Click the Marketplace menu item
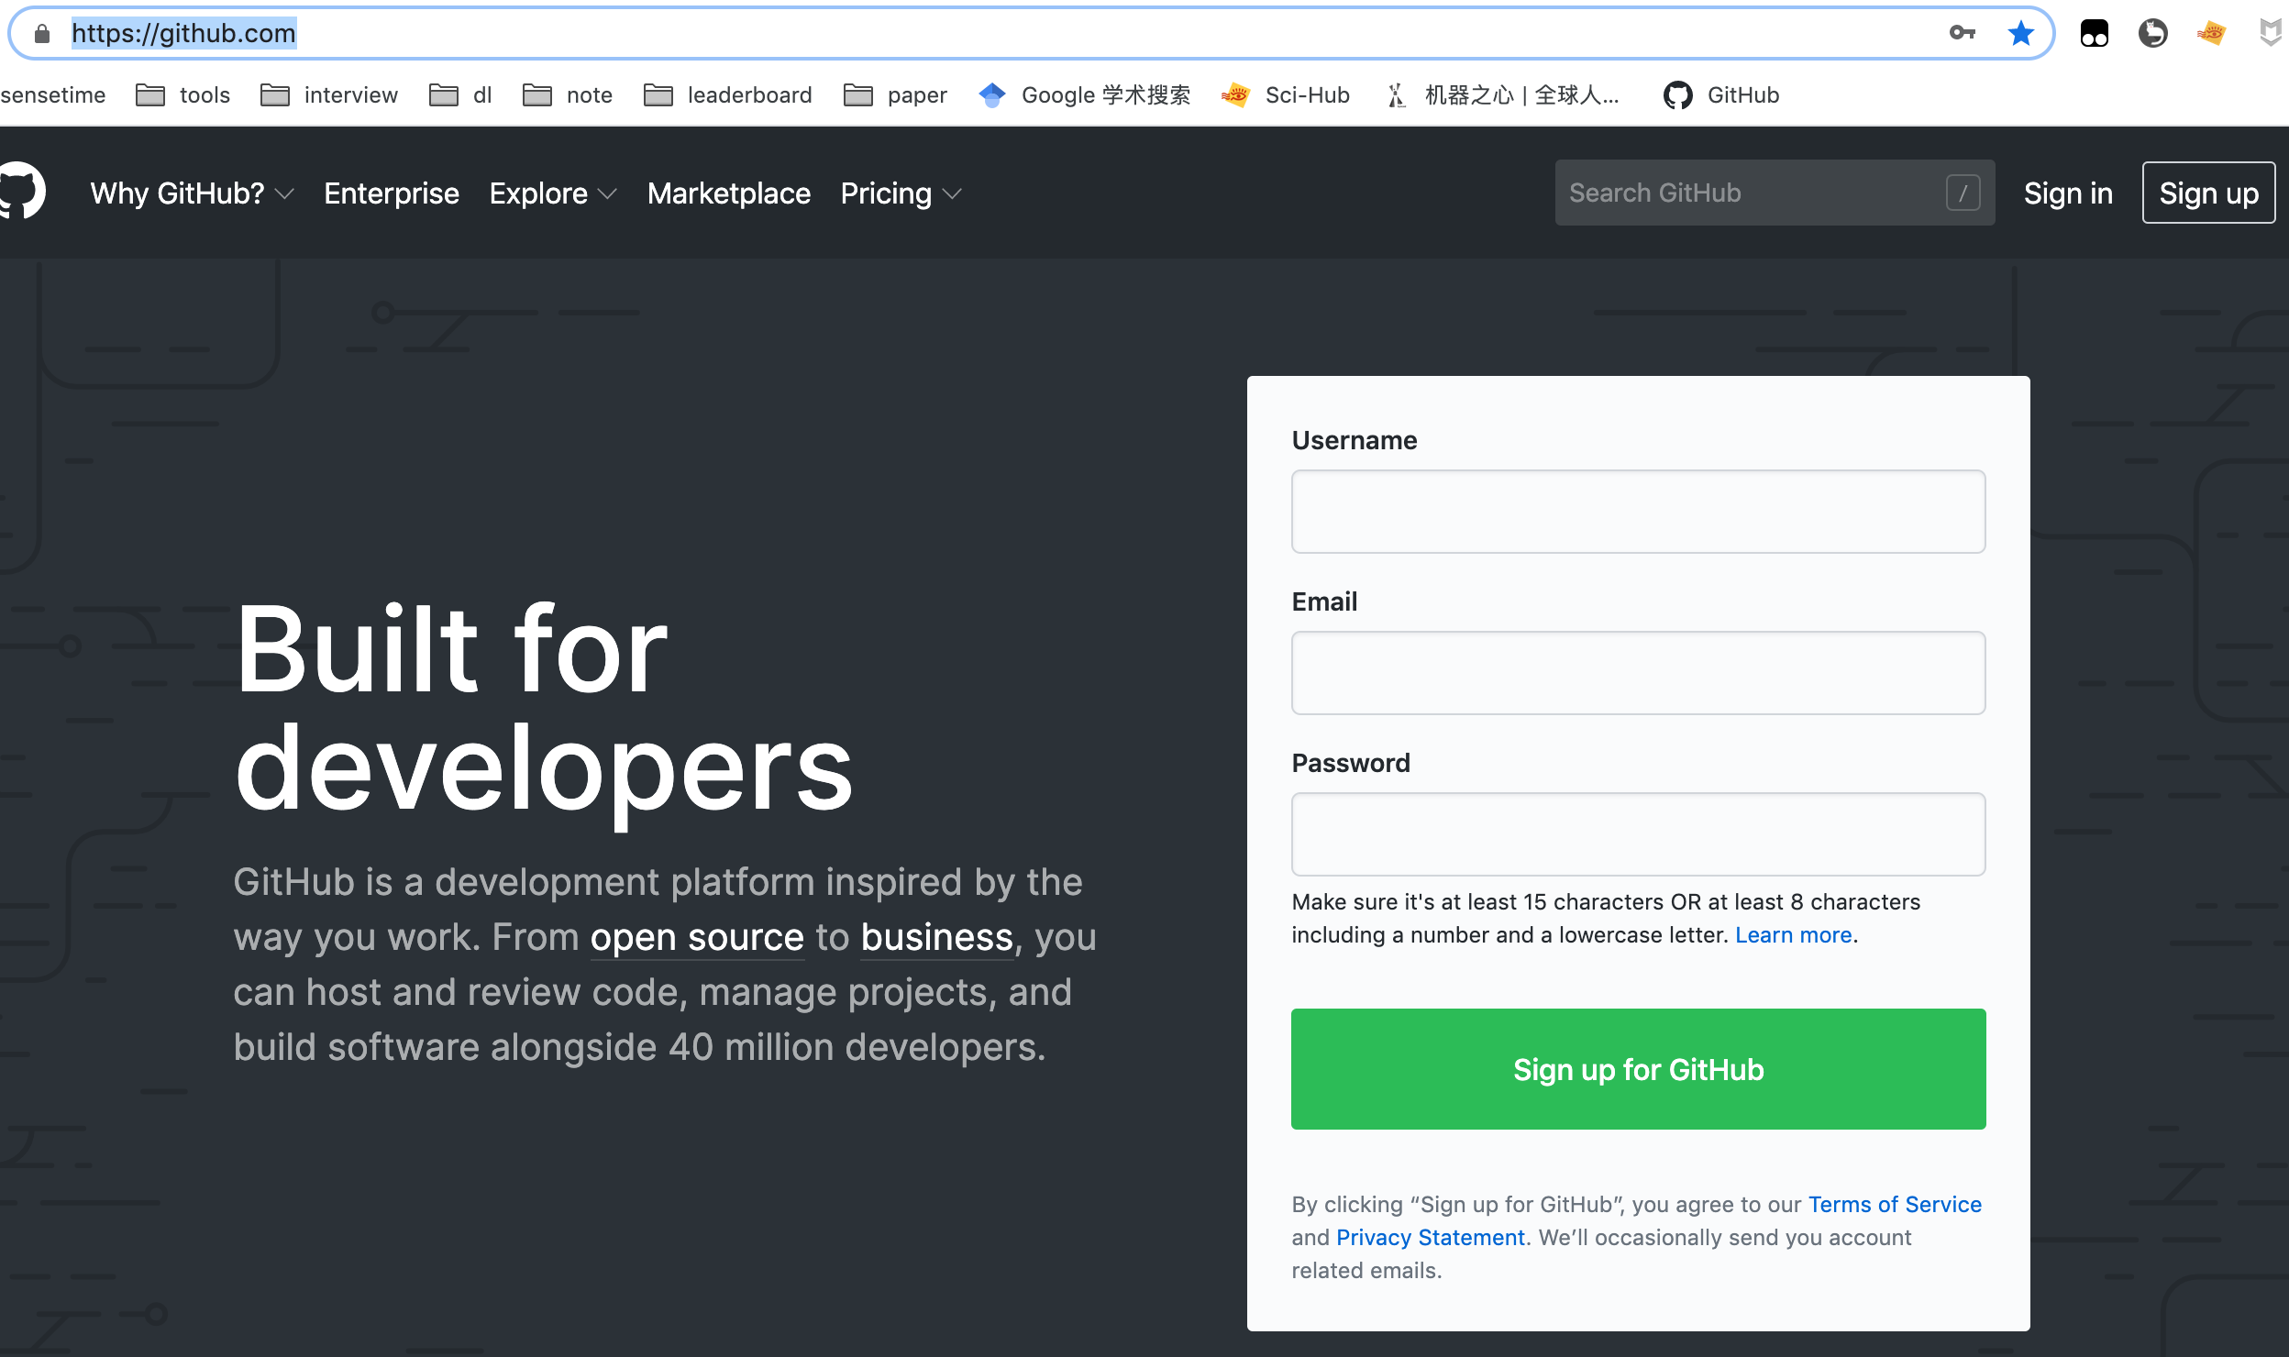The height and width of the screenshot is (1357, 2289). click(x=727, y=193)
